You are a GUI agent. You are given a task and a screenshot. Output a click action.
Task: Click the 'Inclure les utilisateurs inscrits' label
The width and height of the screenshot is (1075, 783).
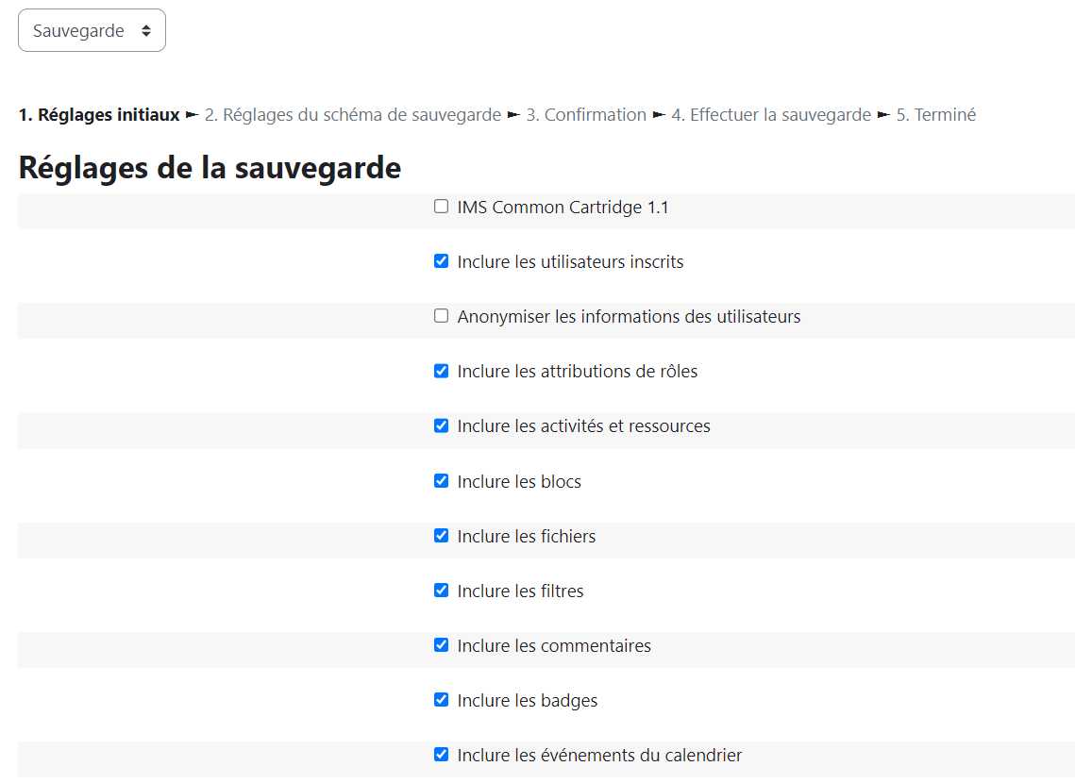(570, 261)
